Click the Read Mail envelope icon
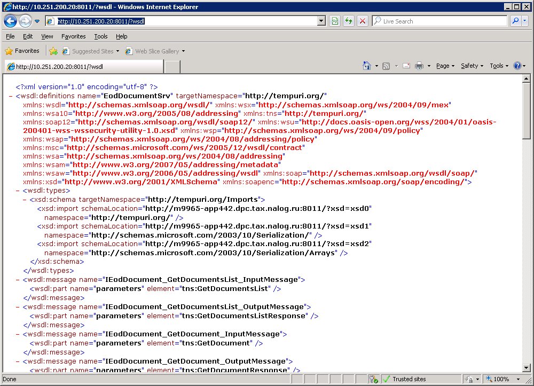This screenshot has width=534, height=386. click(406, 66)
